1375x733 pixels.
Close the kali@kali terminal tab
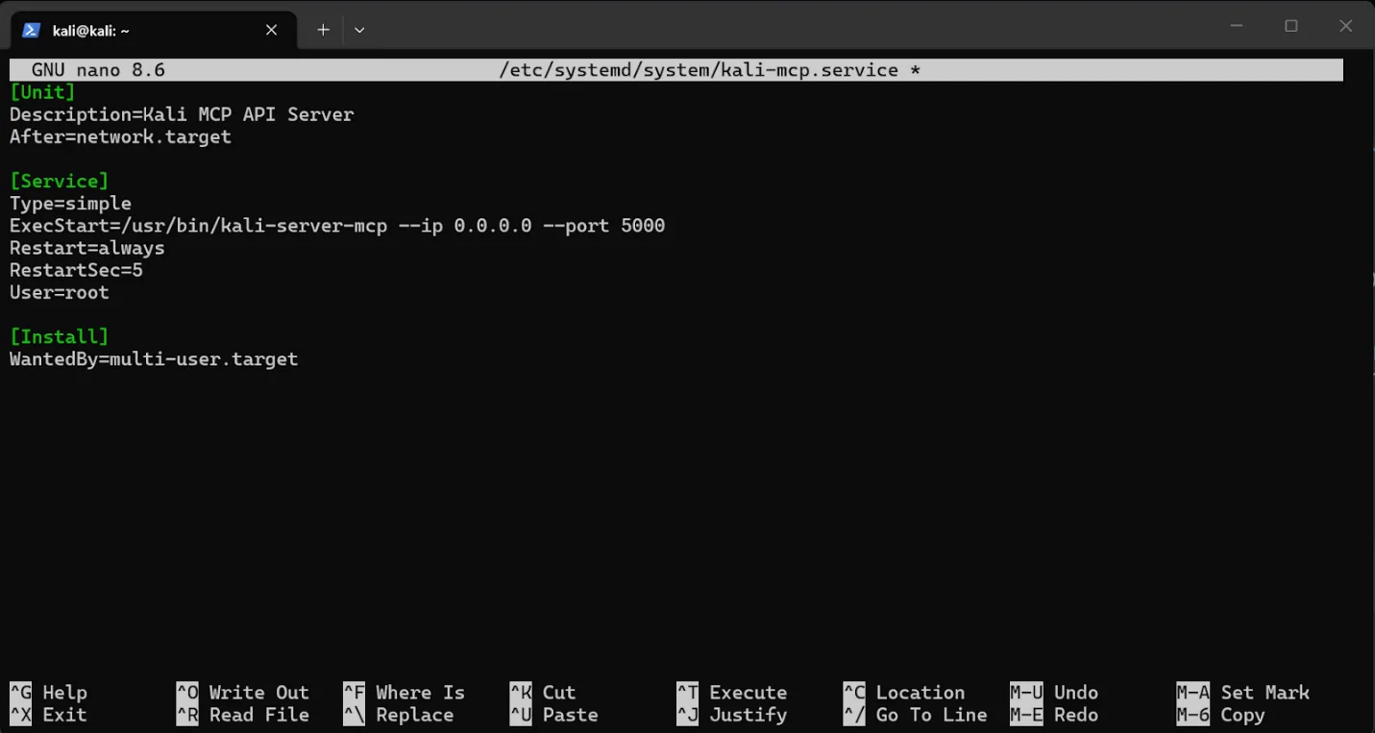click(x=271, y=30)
